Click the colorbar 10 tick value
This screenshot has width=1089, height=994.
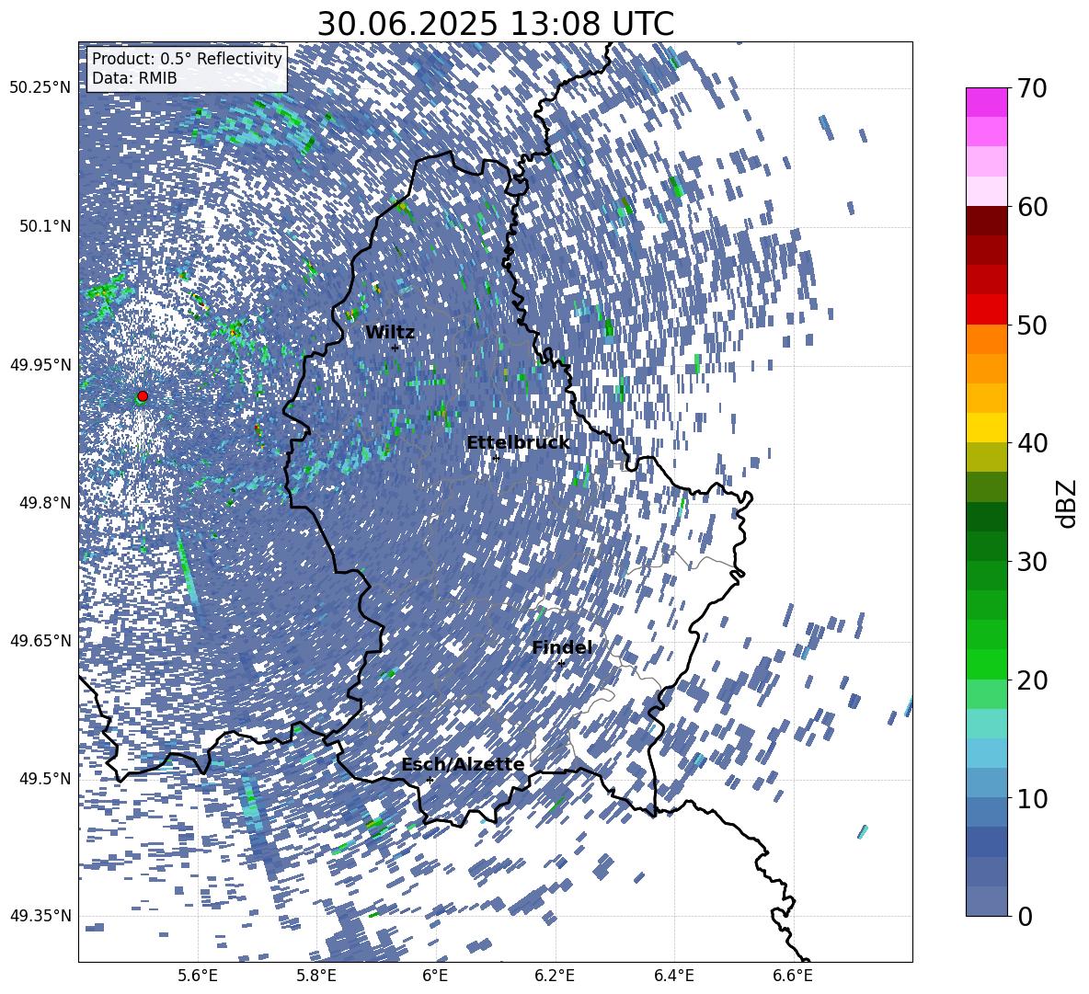pyautogui.click(x=1032, y=798)
